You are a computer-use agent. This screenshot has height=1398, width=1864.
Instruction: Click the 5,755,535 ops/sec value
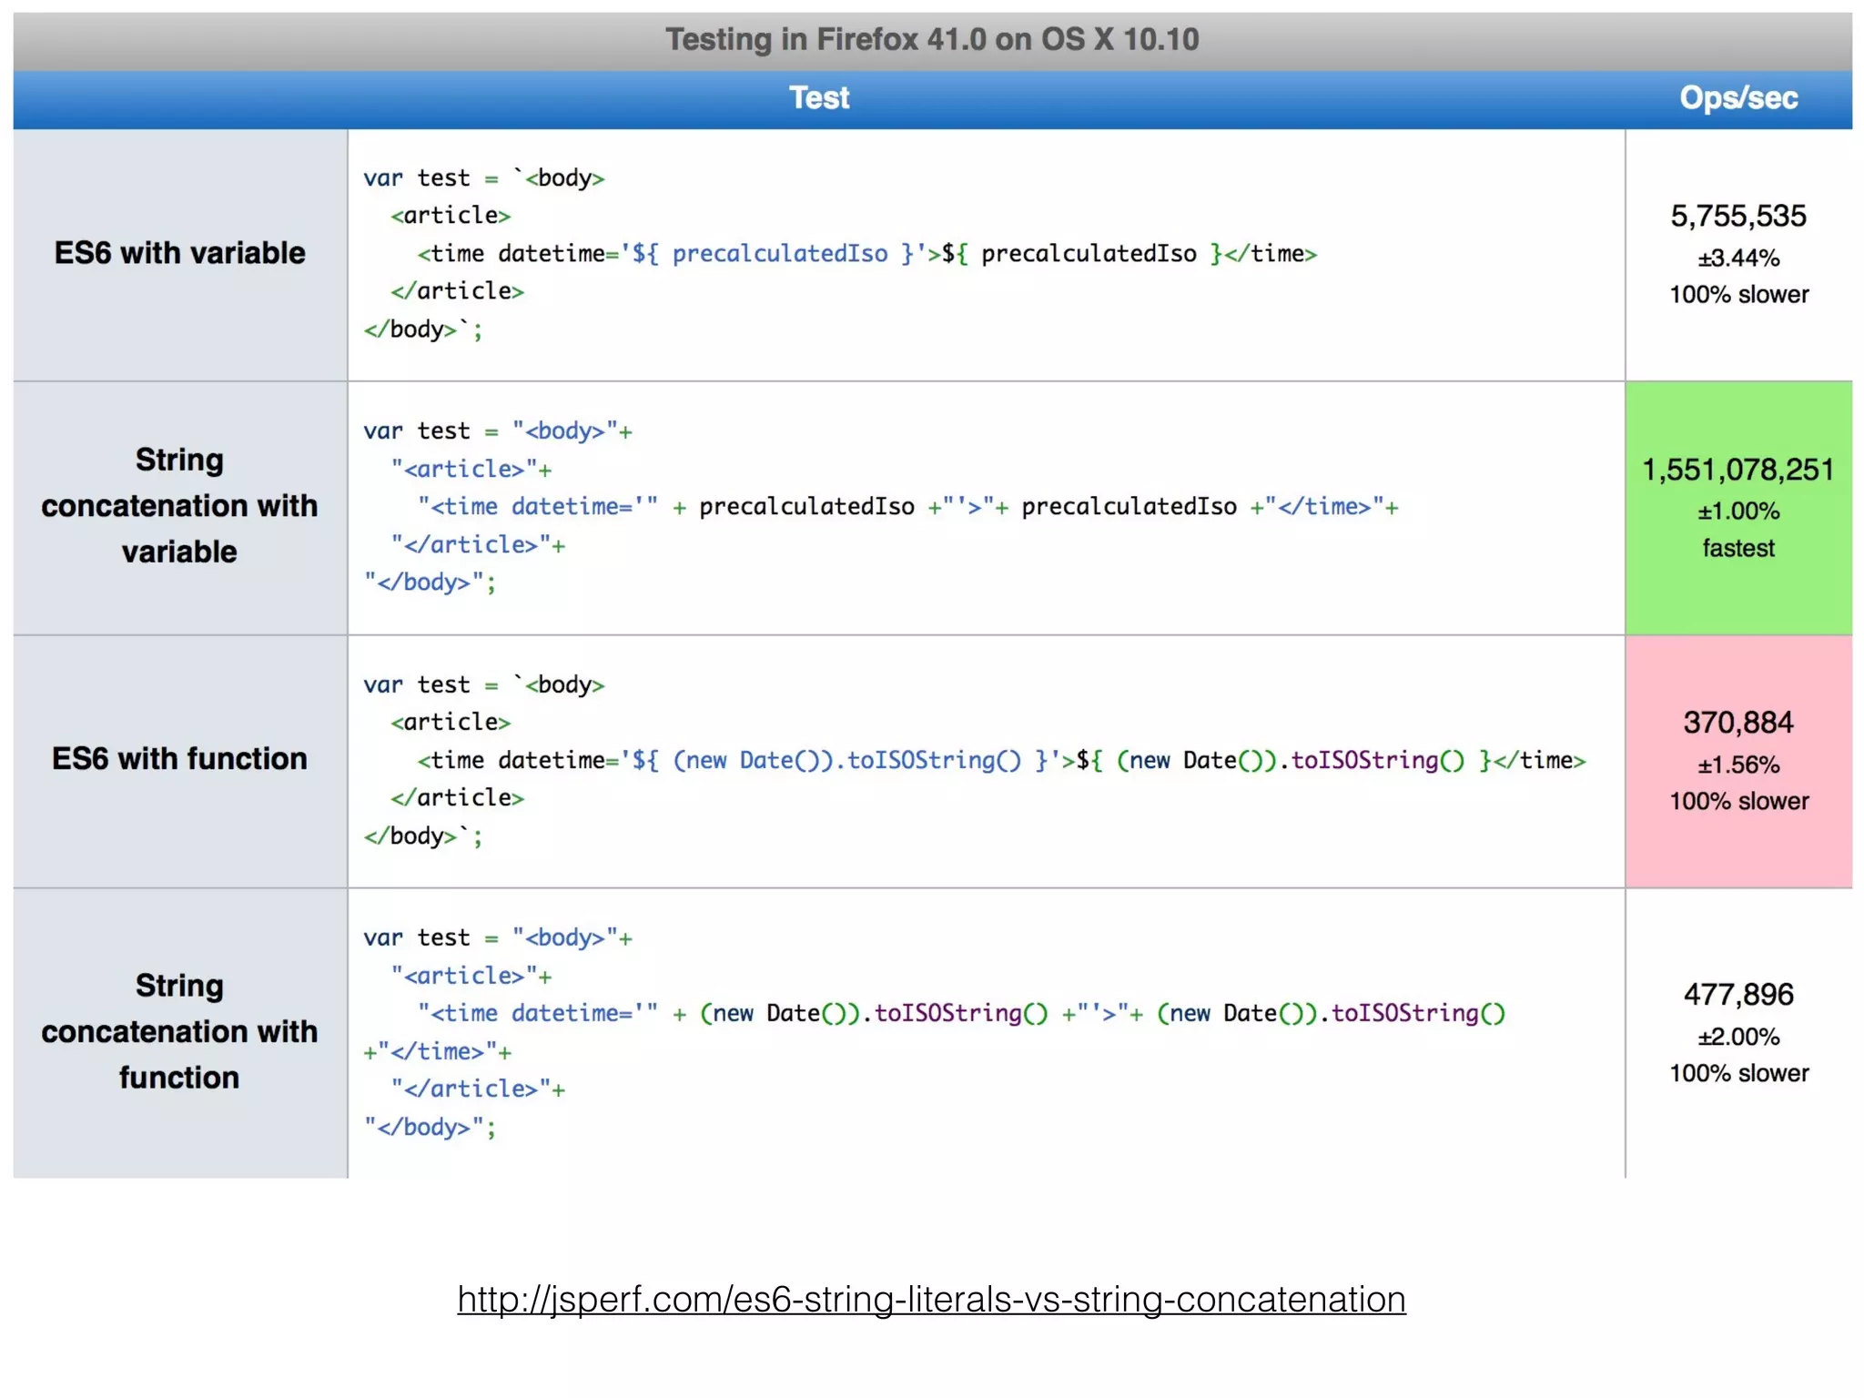[x=1737, y=217]
